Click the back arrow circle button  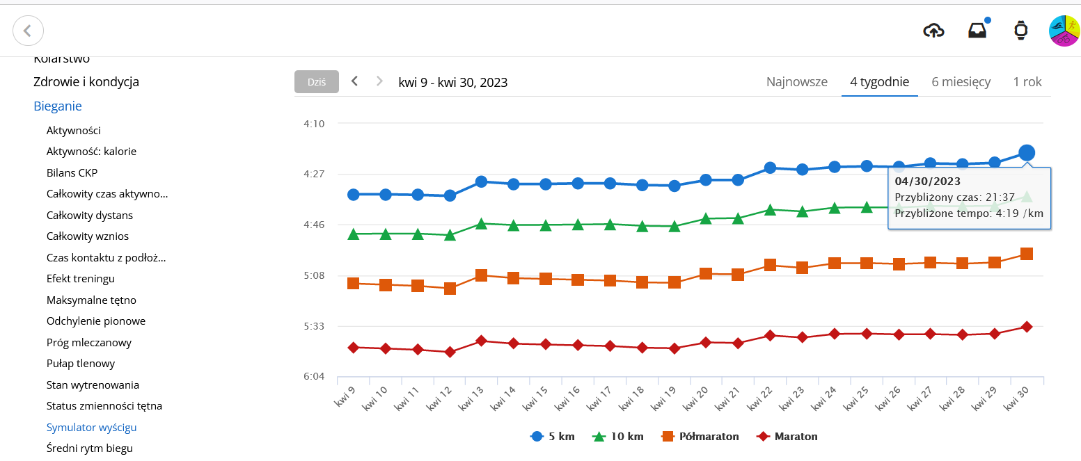tap(28, 31)
